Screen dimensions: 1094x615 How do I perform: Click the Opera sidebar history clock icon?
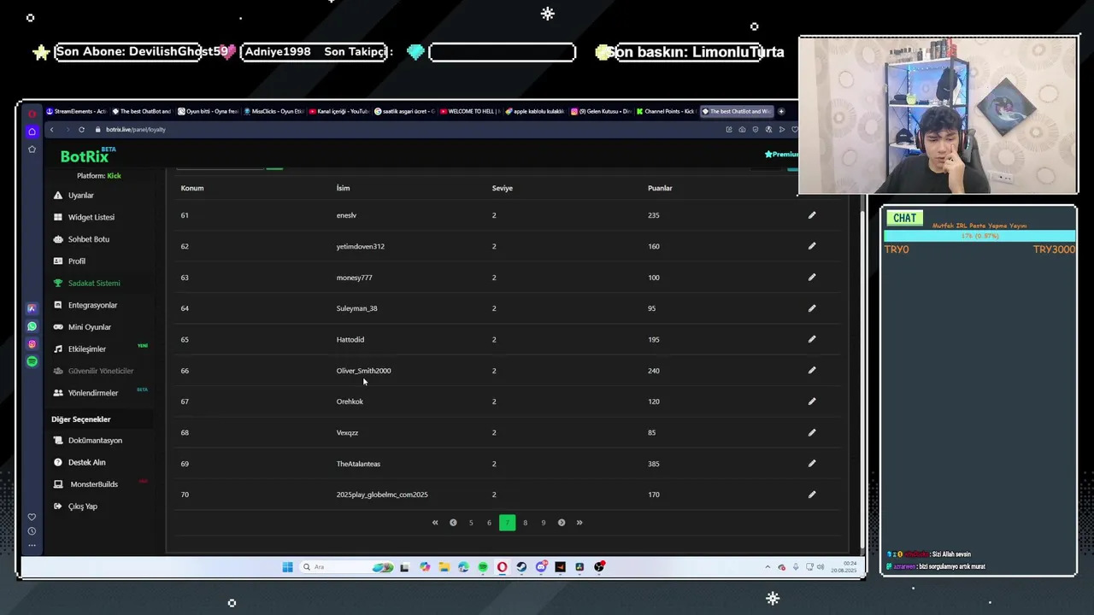pos(32,531)
